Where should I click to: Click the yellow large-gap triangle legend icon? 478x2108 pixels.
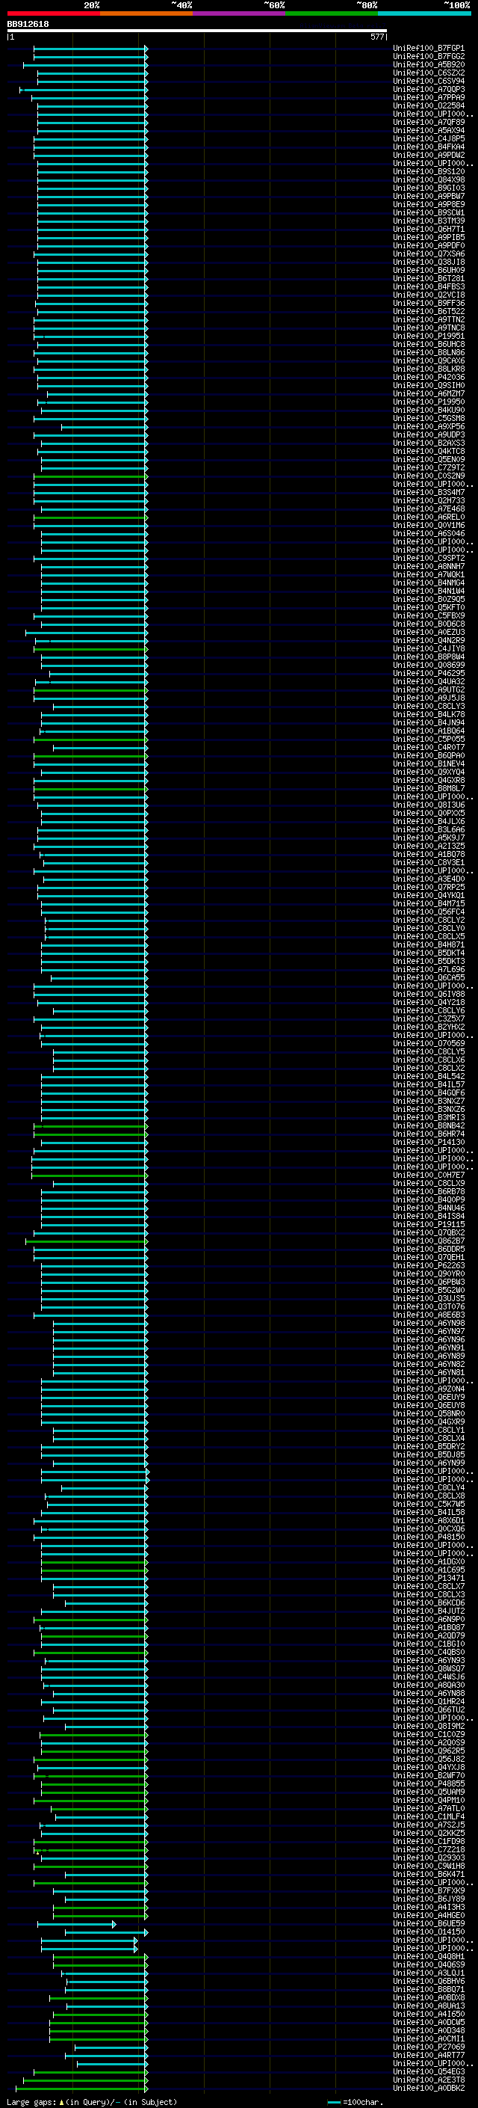point(61,2102)
